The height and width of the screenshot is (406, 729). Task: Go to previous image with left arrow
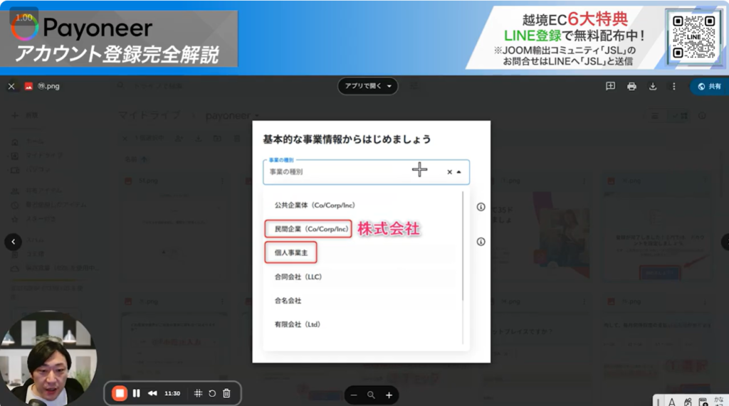[13, 242]
